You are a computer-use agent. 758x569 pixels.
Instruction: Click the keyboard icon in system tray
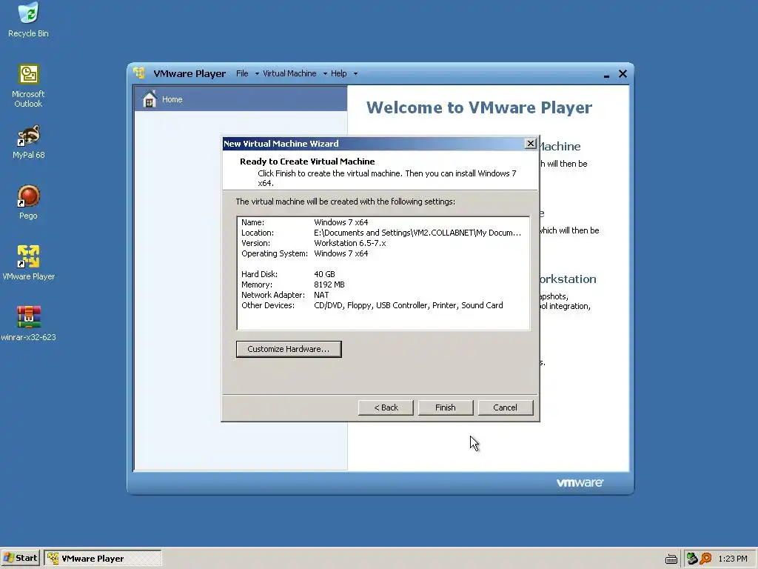(x=671, y=559)
